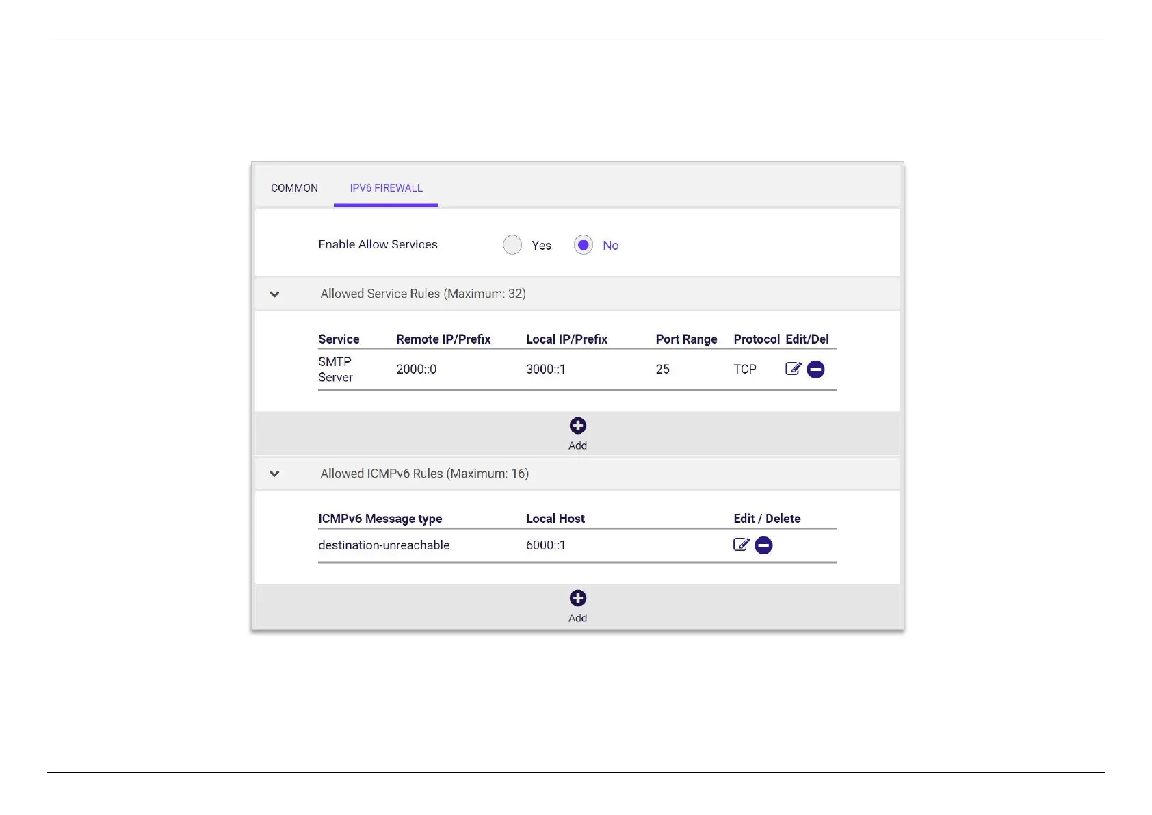Screen dimensions: 1152x815
Task: Click the Protocol column header
Action: click(x=757, y=339)
